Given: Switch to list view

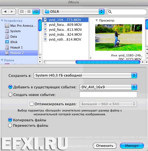Looking at the screenshot, I should pyautogui.click(x=29, y=11).
